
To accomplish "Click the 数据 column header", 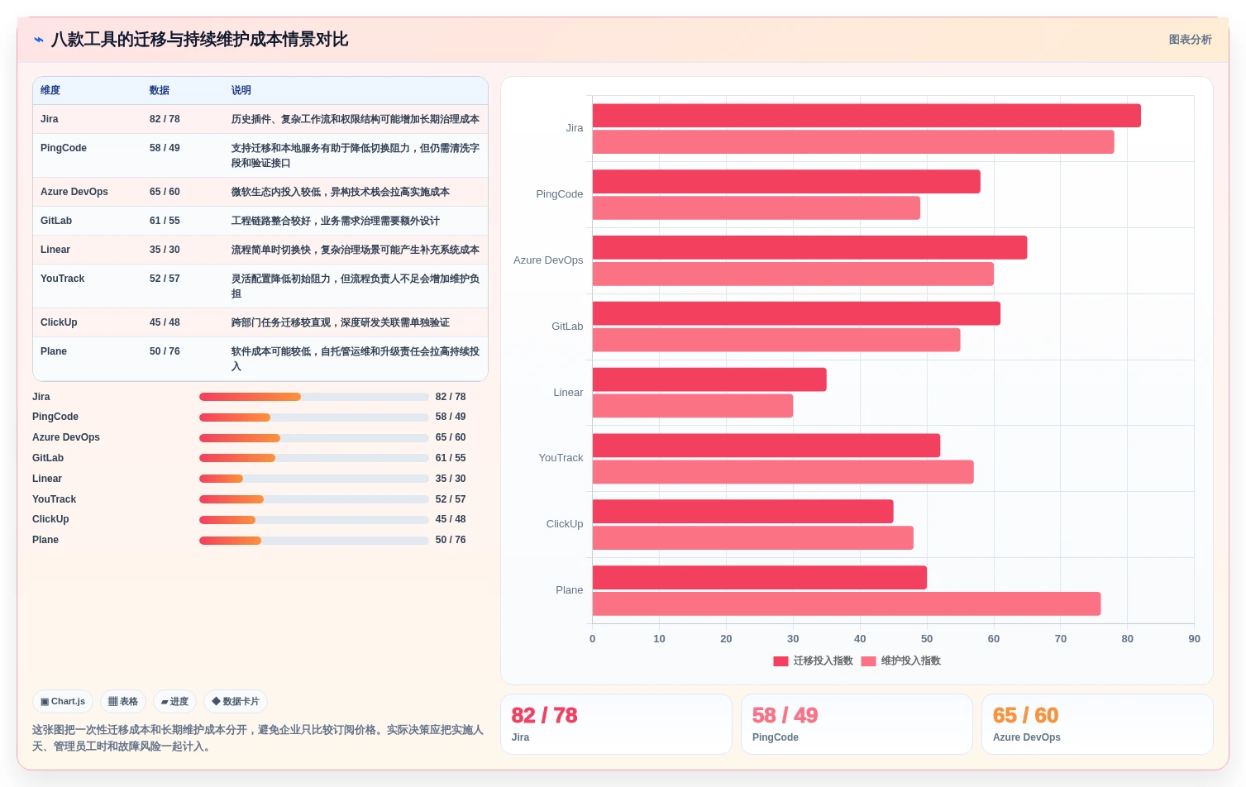I will click(160, 90).
